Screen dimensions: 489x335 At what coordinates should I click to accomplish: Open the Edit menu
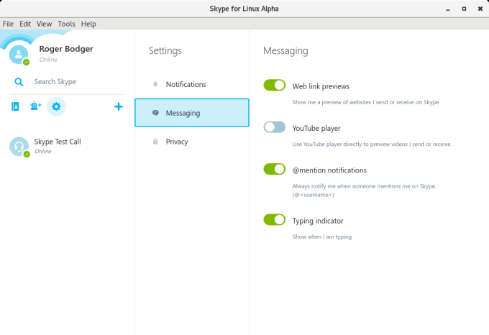pos(25,24)
